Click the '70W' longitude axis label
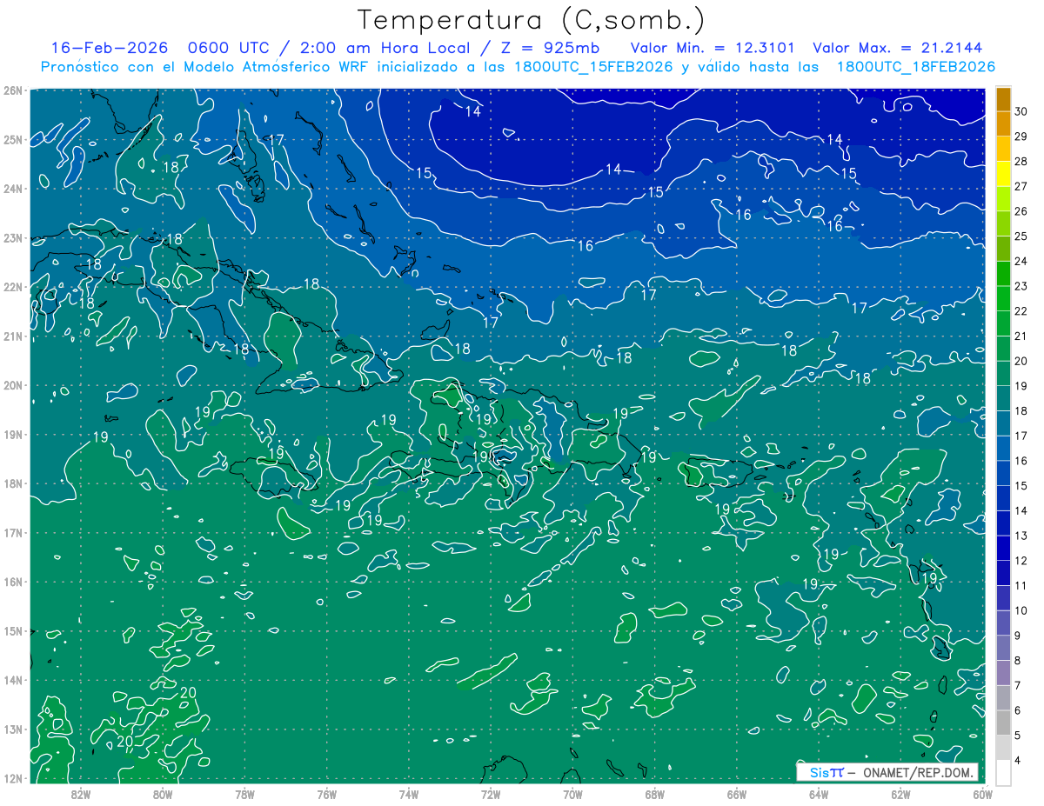Screen dimensions: 1044x806 [572, 793]
